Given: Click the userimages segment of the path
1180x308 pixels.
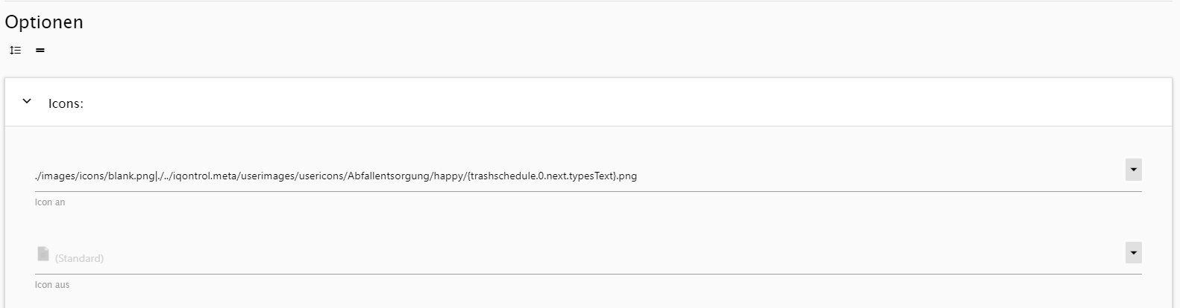Looking at the screenshot, I should [x=269, y=176].
